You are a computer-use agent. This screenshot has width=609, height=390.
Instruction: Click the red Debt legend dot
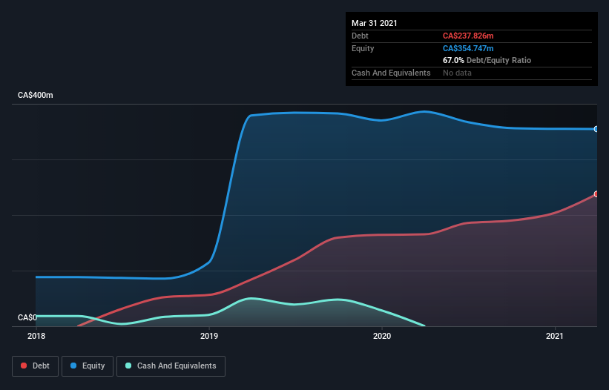(24, 366)
